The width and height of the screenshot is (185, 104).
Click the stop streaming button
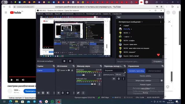(x=136, y=71)
